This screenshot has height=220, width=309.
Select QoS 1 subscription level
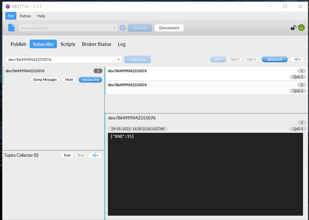(235, 60)
